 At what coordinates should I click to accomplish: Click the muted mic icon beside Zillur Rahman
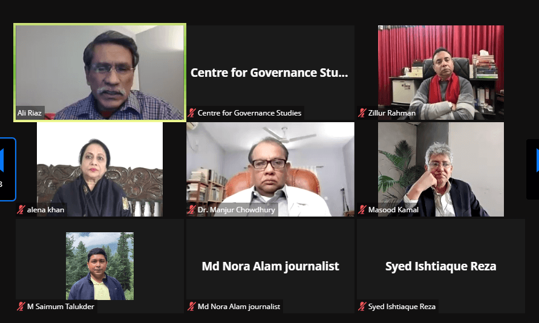coord(362,113)
